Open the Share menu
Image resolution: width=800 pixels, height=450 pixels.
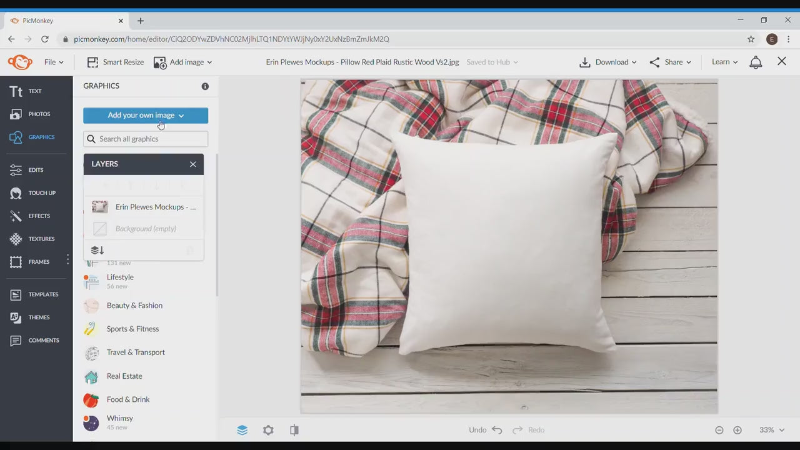tap(670, 62)
